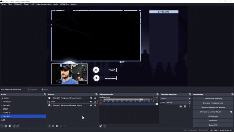234x132 pixels.
Task: Select the Ending 01 scene
Action: (x=23, y=106)
